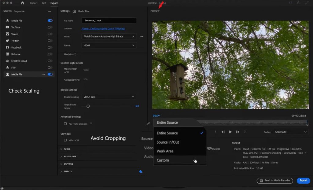313x190 pixels.
Task: Choose Source In/Out range option
Action: (x=180, y=142)
